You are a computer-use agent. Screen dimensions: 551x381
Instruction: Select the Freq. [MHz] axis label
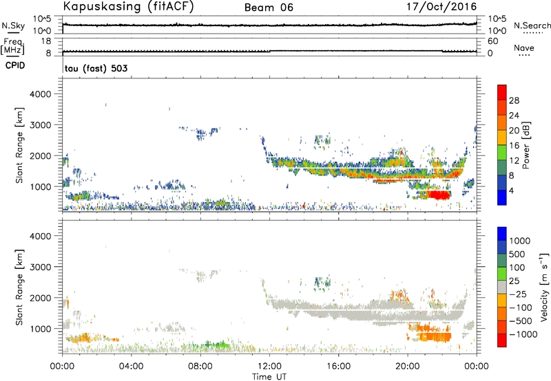coord(14,47)
